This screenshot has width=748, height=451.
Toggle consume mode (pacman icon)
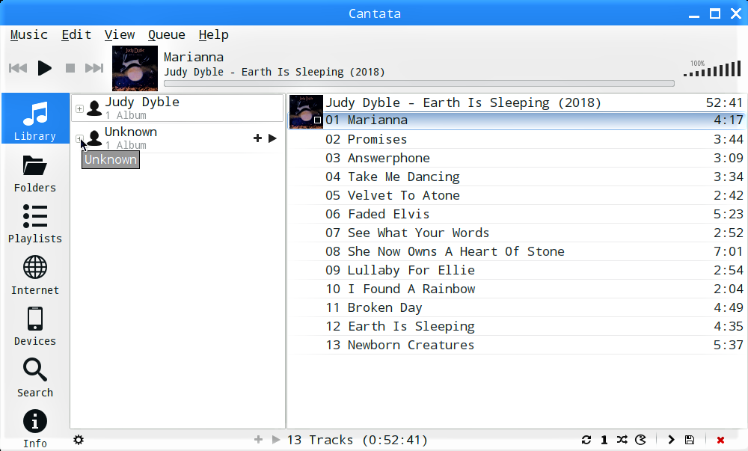point(641,440)
